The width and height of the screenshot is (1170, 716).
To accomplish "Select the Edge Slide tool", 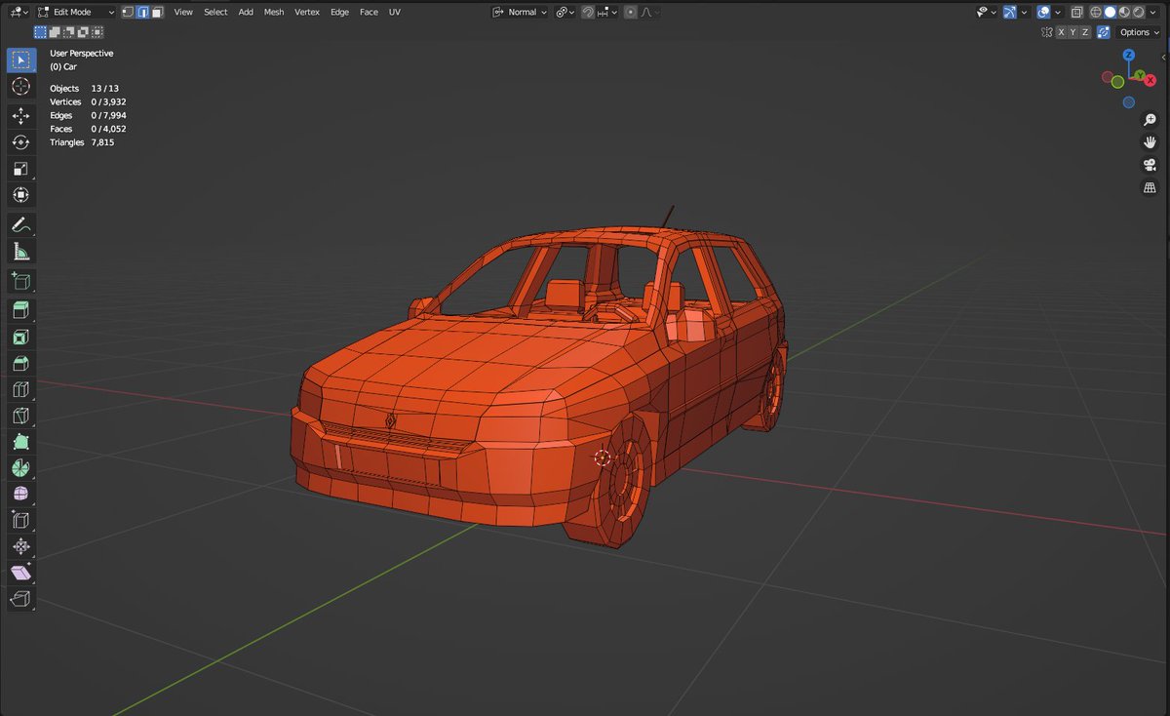I will point(20,521).
